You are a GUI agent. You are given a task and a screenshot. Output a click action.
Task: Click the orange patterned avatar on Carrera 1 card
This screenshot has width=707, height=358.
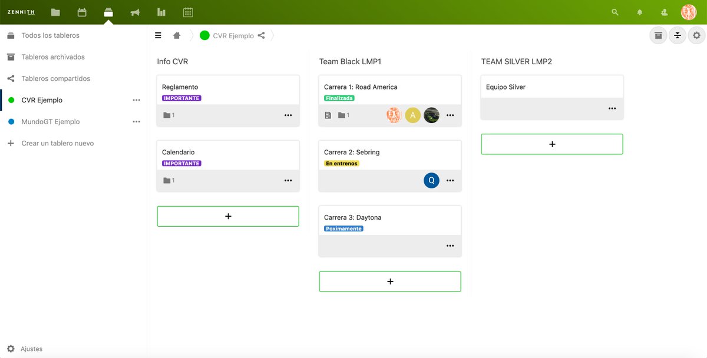[394, 115]
